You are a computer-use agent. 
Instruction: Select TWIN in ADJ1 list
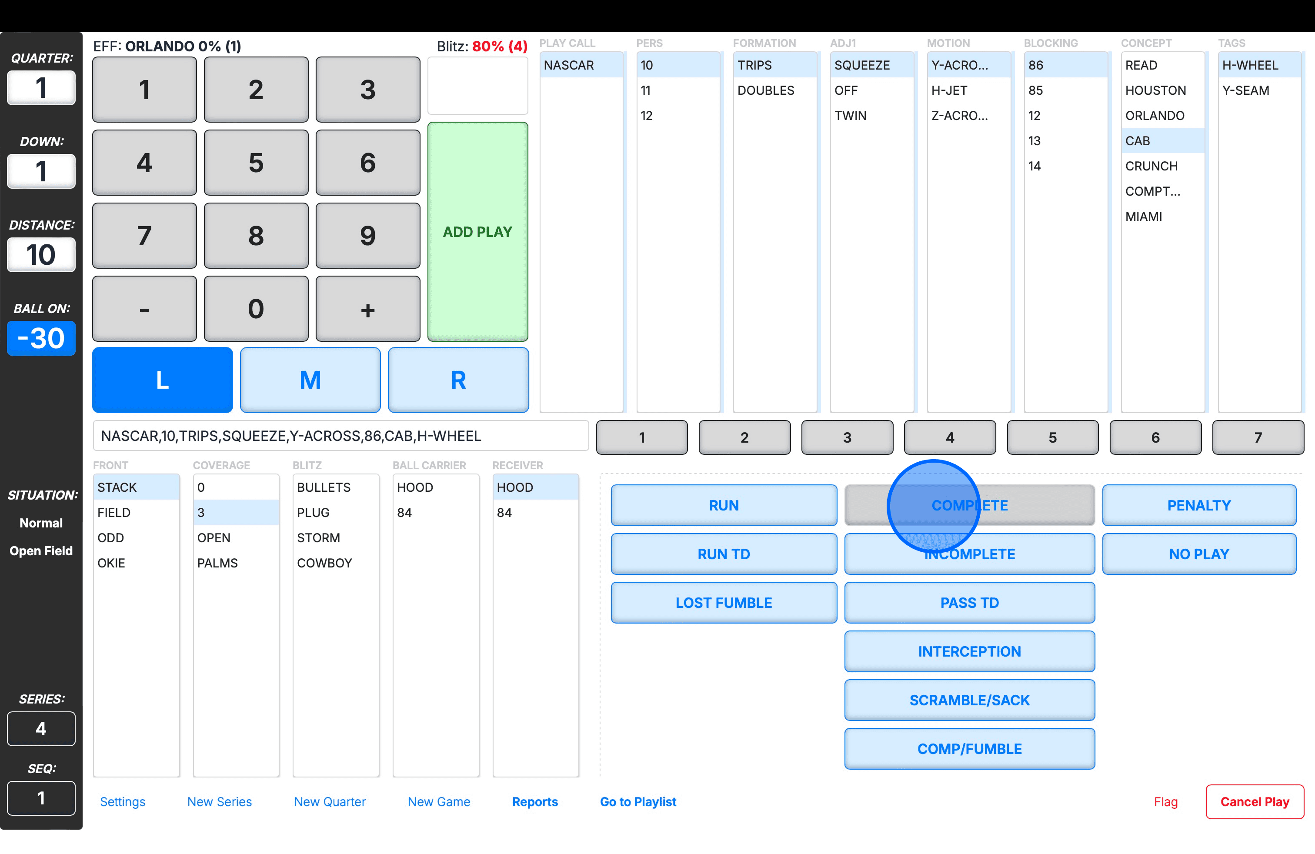click(872, 116)
